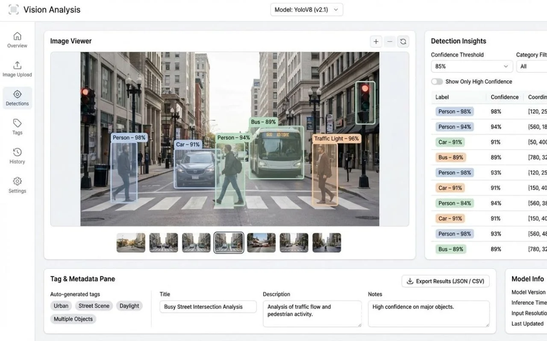Open the Settings panel
Viewport: 547px width, 341px height.
pyautogui.click(x=17, y=185)
